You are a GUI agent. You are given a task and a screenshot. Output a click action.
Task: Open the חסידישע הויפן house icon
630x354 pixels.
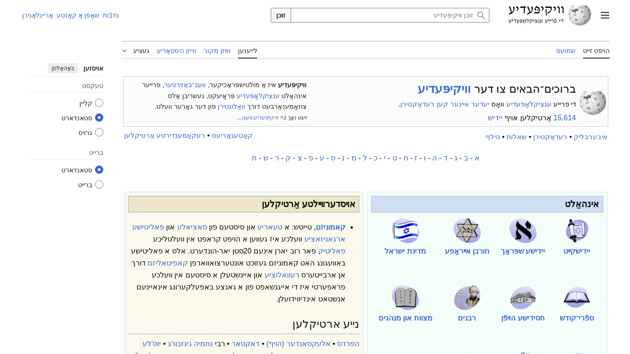coord(523,297)
